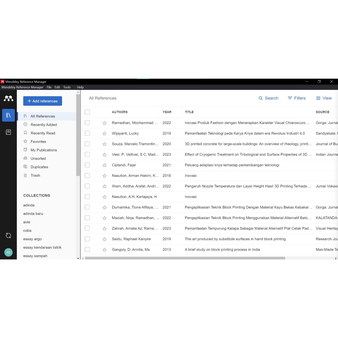Click the Filters funnel icon
The width and height of the screenshot is (338, 338).
(x=290, y=98)
